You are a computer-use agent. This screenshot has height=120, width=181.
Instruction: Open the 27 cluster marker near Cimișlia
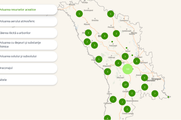coord(125,85)
